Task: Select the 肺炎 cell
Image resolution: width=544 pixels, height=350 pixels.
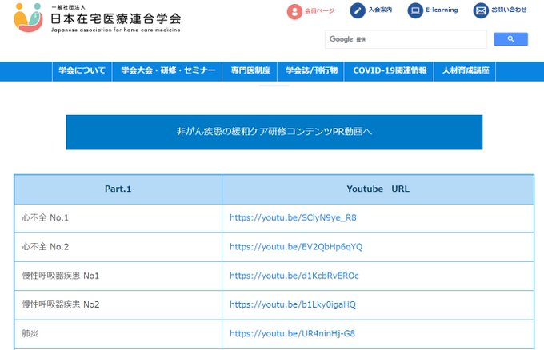Action: (118, 334)
